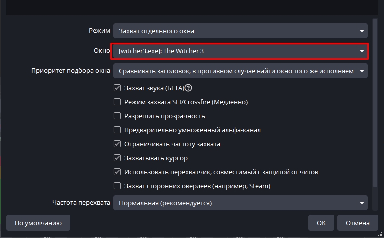Click the help icon beside Захват звука (БЕТА)
The width and height of the screenshot is (384, 238).
tap(188, 88)
